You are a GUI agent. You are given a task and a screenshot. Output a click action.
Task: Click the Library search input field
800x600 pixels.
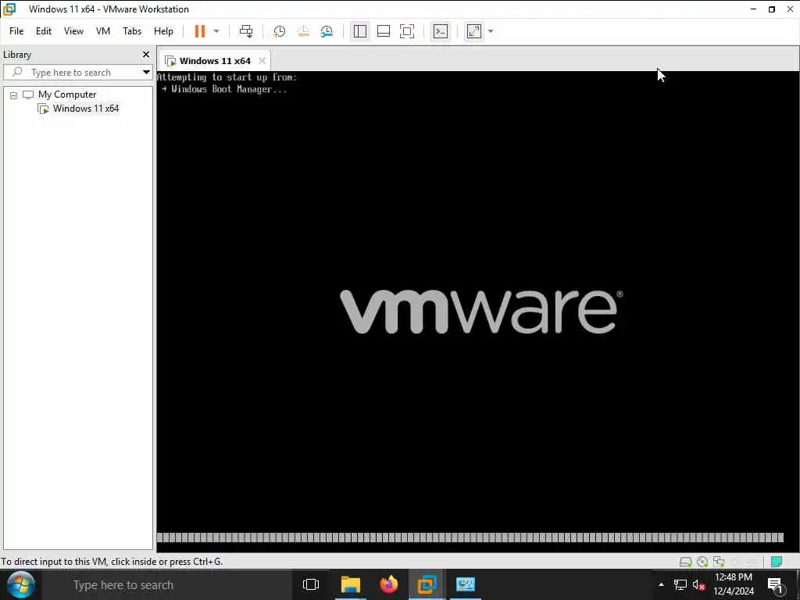tap(77, 73)
